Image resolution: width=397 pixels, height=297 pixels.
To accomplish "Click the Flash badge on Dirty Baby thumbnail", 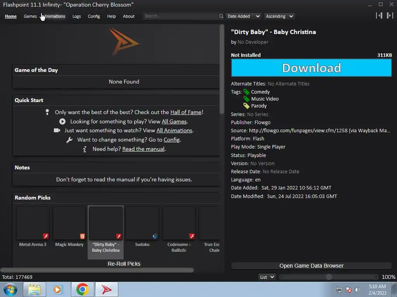I will 119,236.
